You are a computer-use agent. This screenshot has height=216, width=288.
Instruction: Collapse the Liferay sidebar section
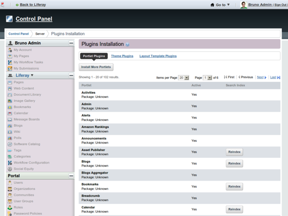click(x=71, y=75)
